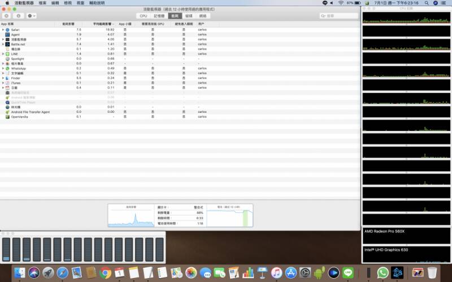Open Notification Center from menu bar
The image size is (452, 282).
pyautogui.click(x=444, y=3)
